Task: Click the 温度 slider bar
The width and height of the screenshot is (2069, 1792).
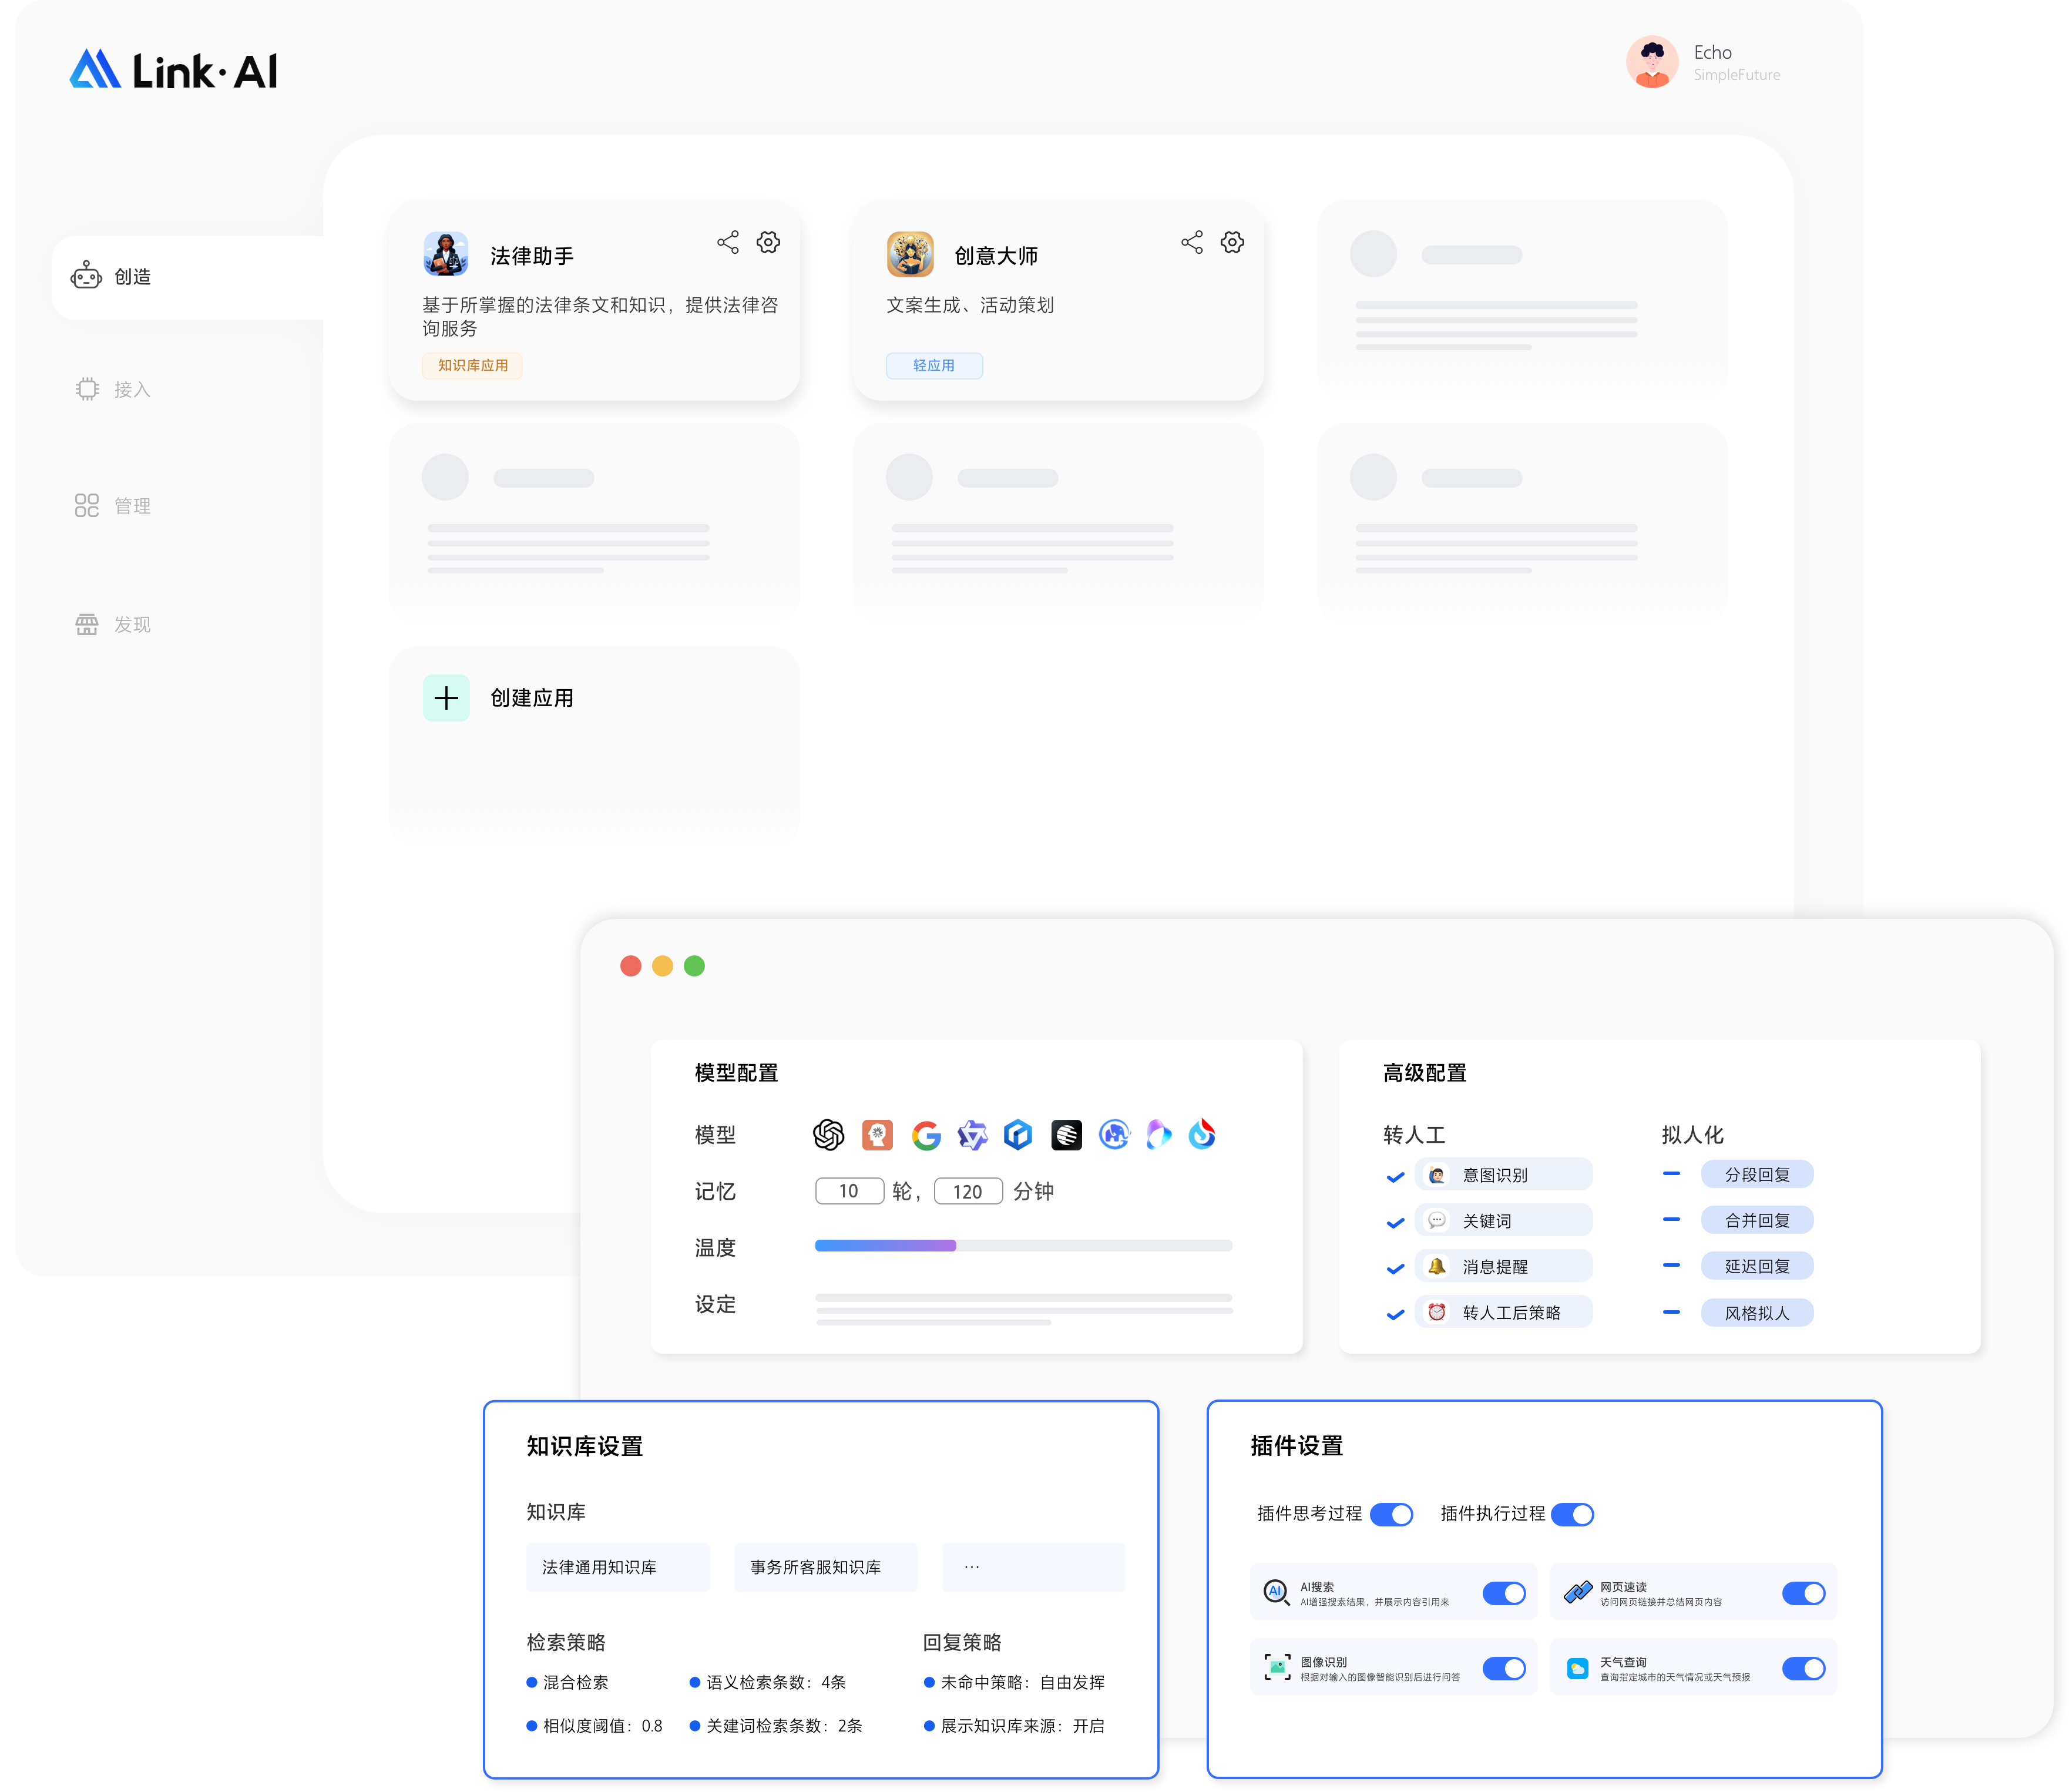Action: click(1023, 1246)
